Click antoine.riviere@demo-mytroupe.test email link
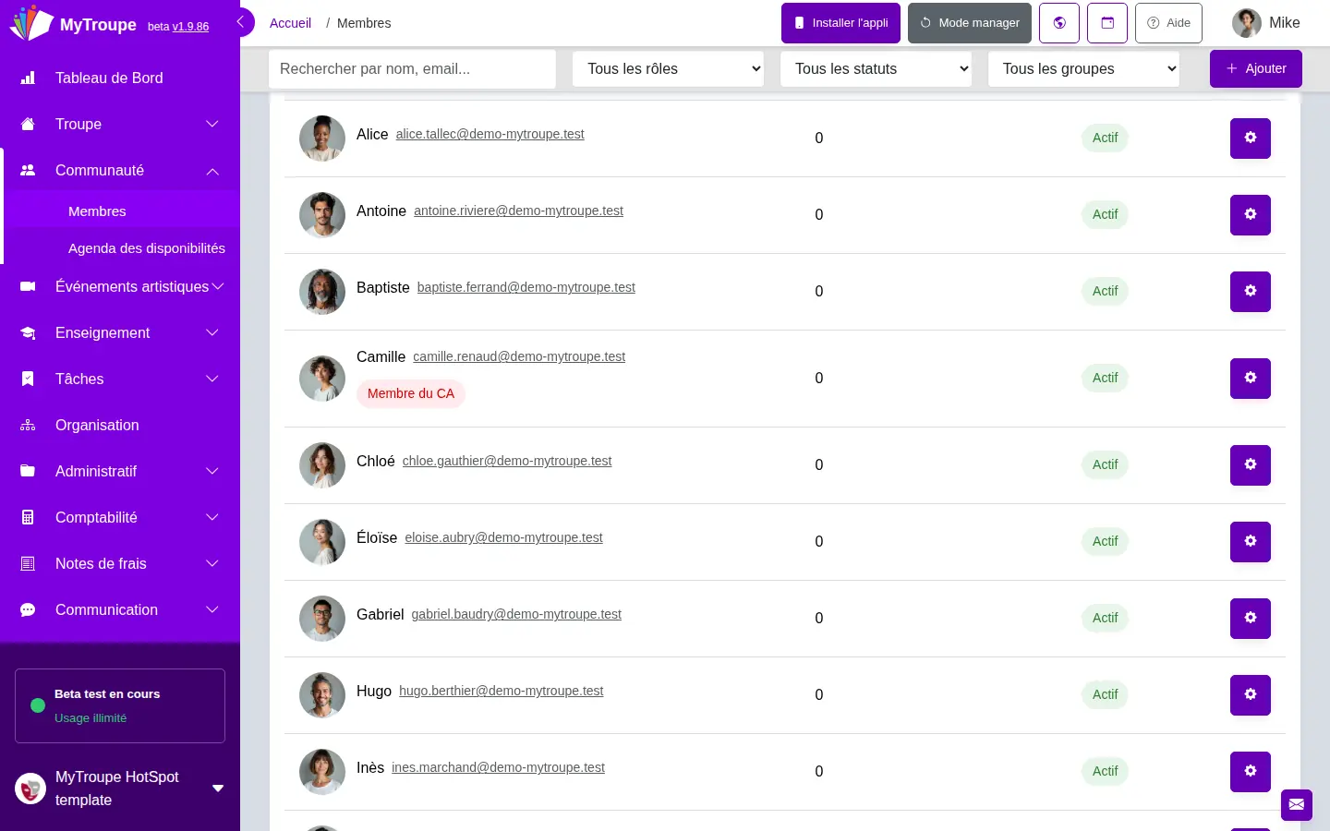The height and width of the screenshot is (831, 1330). click(518, 211)
